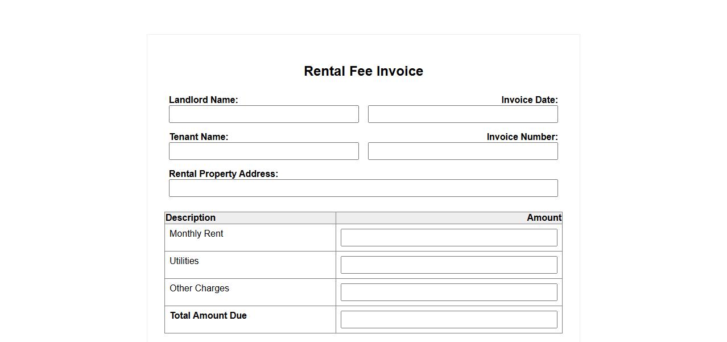The image size is (727, 342).
Task: Click the Other Charges amount field
Action: 449,292
